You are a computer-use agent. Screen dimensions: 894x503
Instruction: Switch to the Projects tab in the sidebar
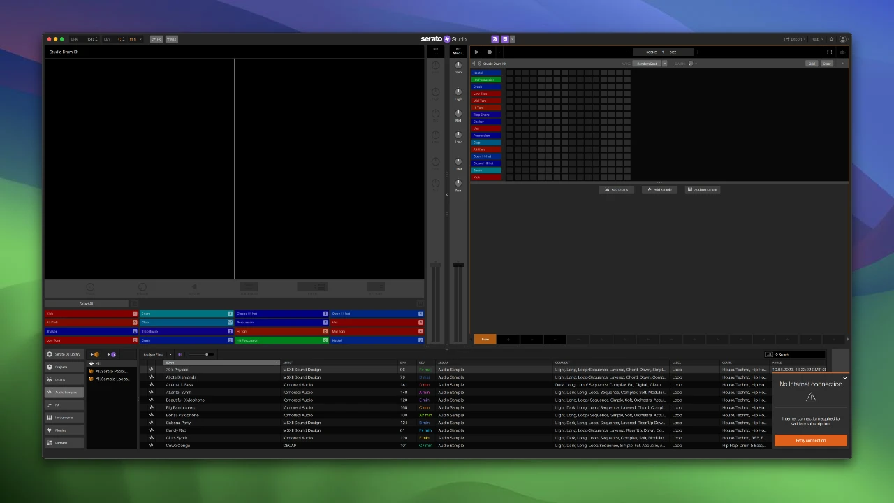coord(61,367)
